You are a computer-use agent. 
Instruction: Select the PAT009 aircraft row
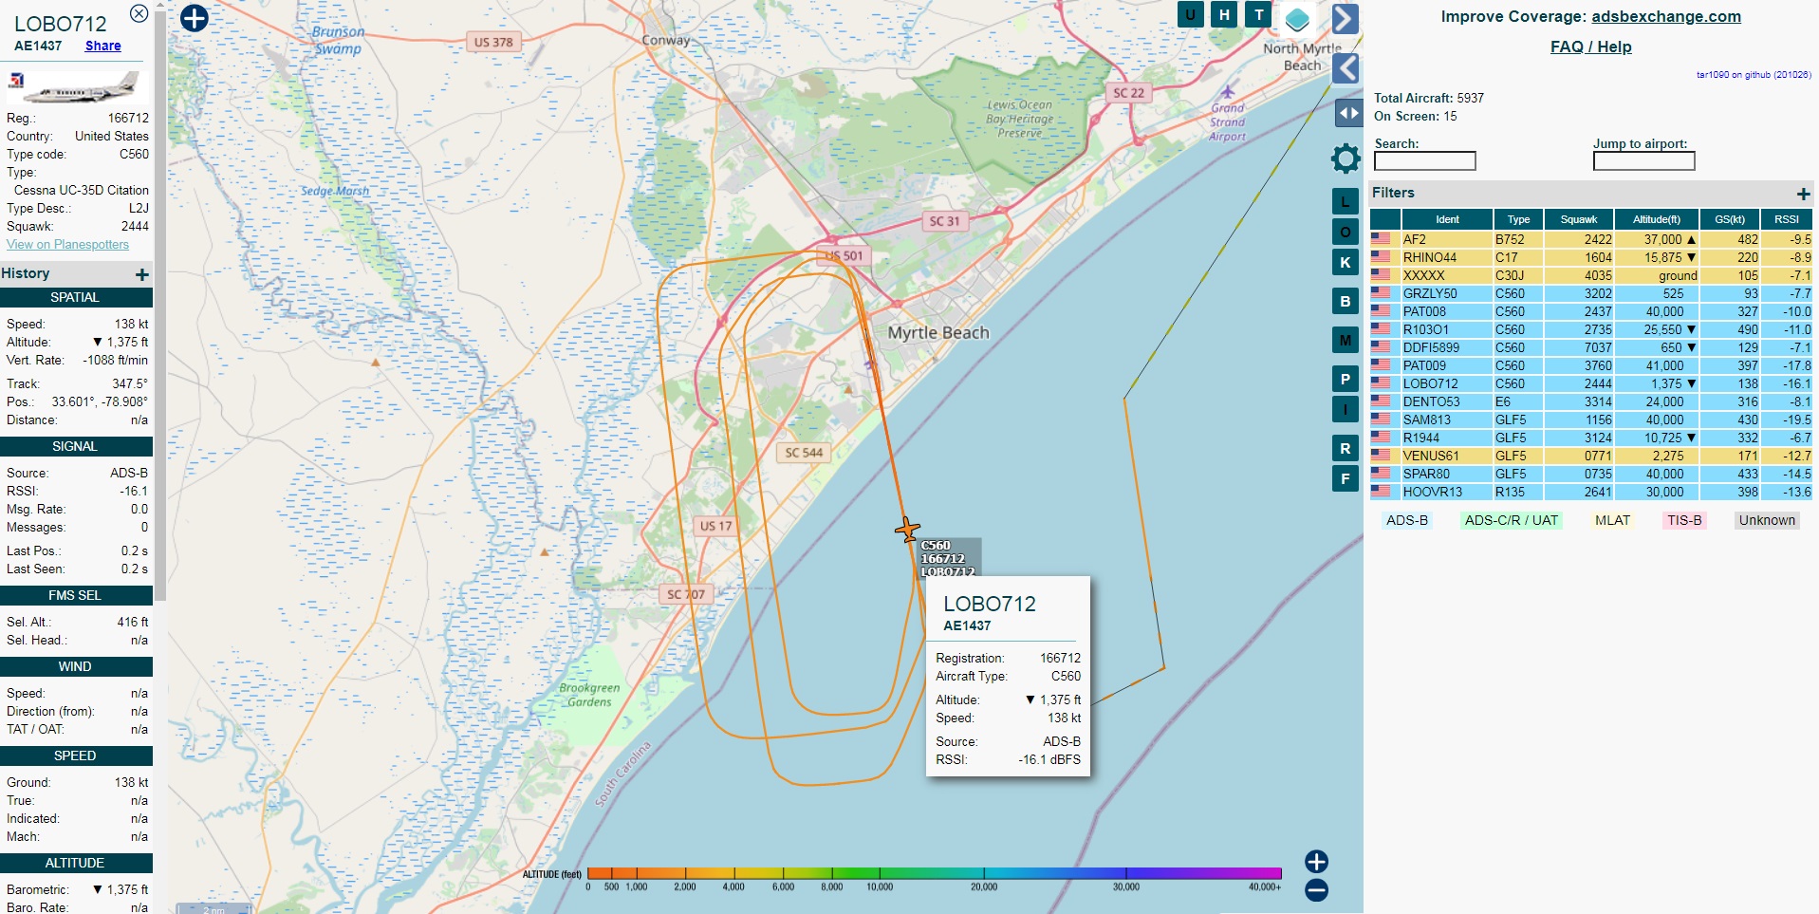1591,365
